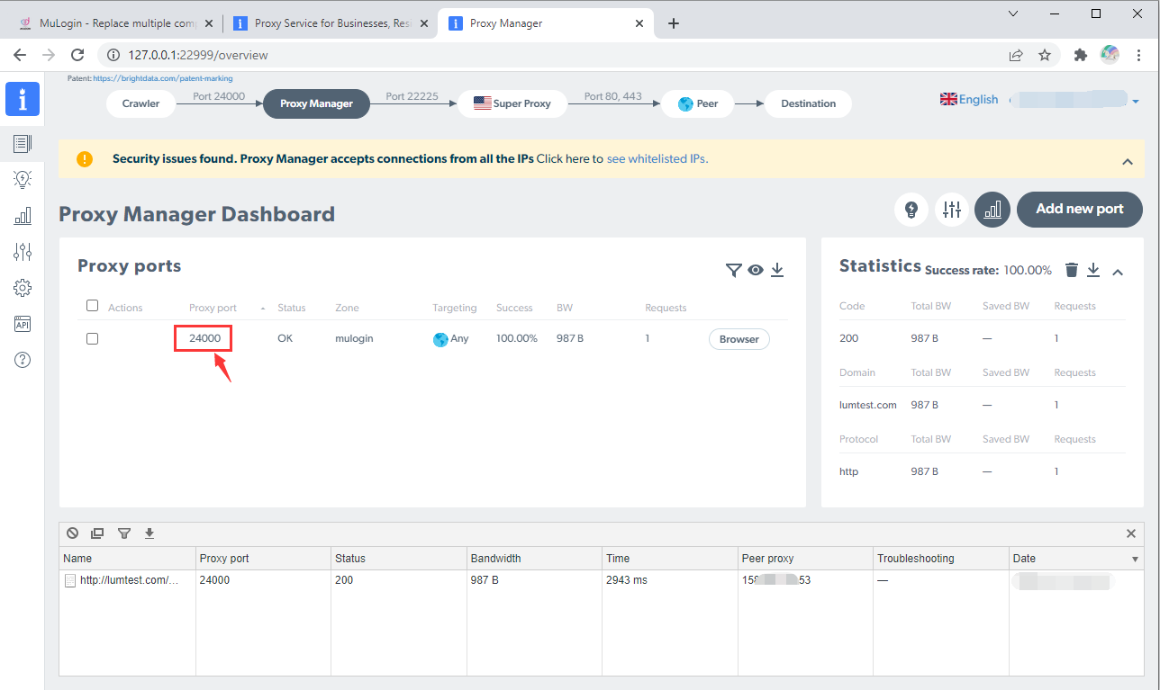Viewport: 1160px width, 690px height.
Task: Click the Add new port button
Action: [1079, 209]
